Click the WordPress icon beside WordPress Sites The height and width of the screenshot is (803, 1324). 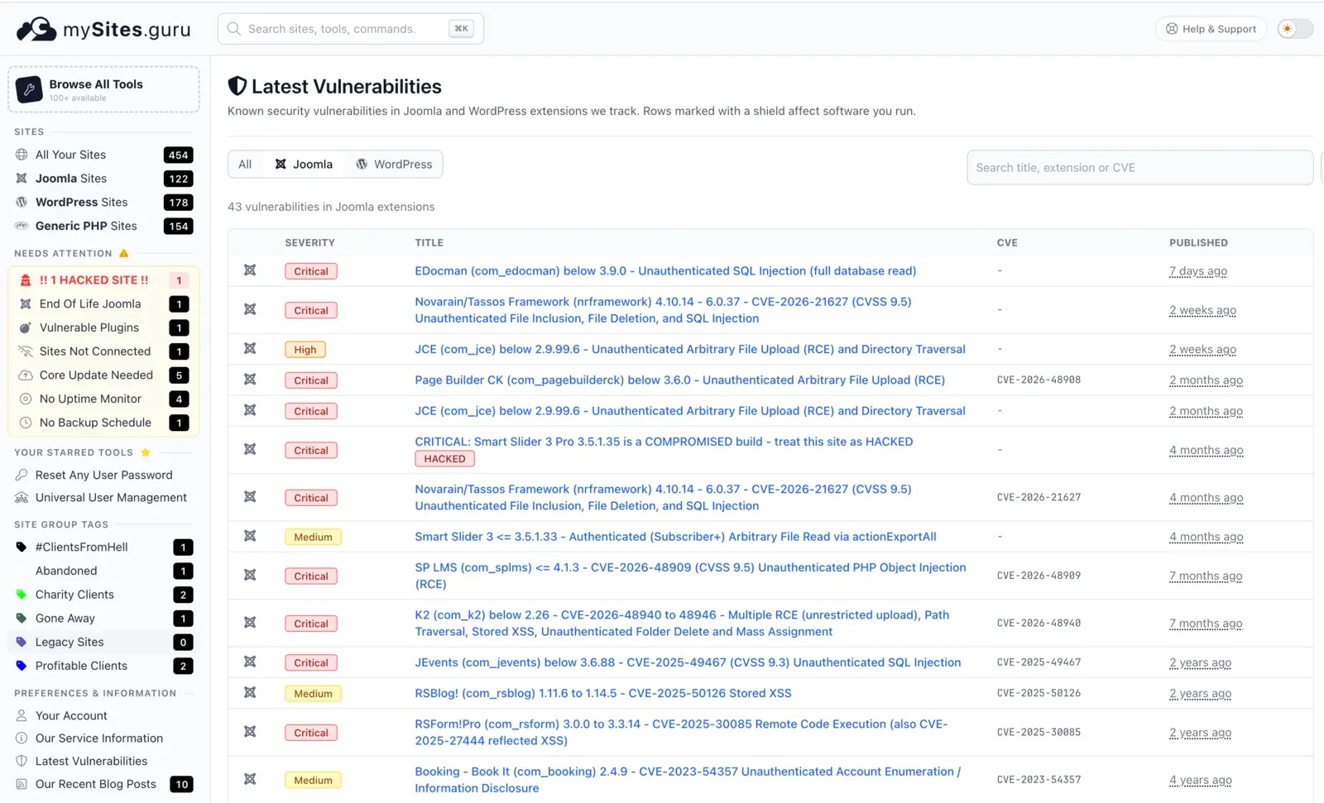pos(22,202)
